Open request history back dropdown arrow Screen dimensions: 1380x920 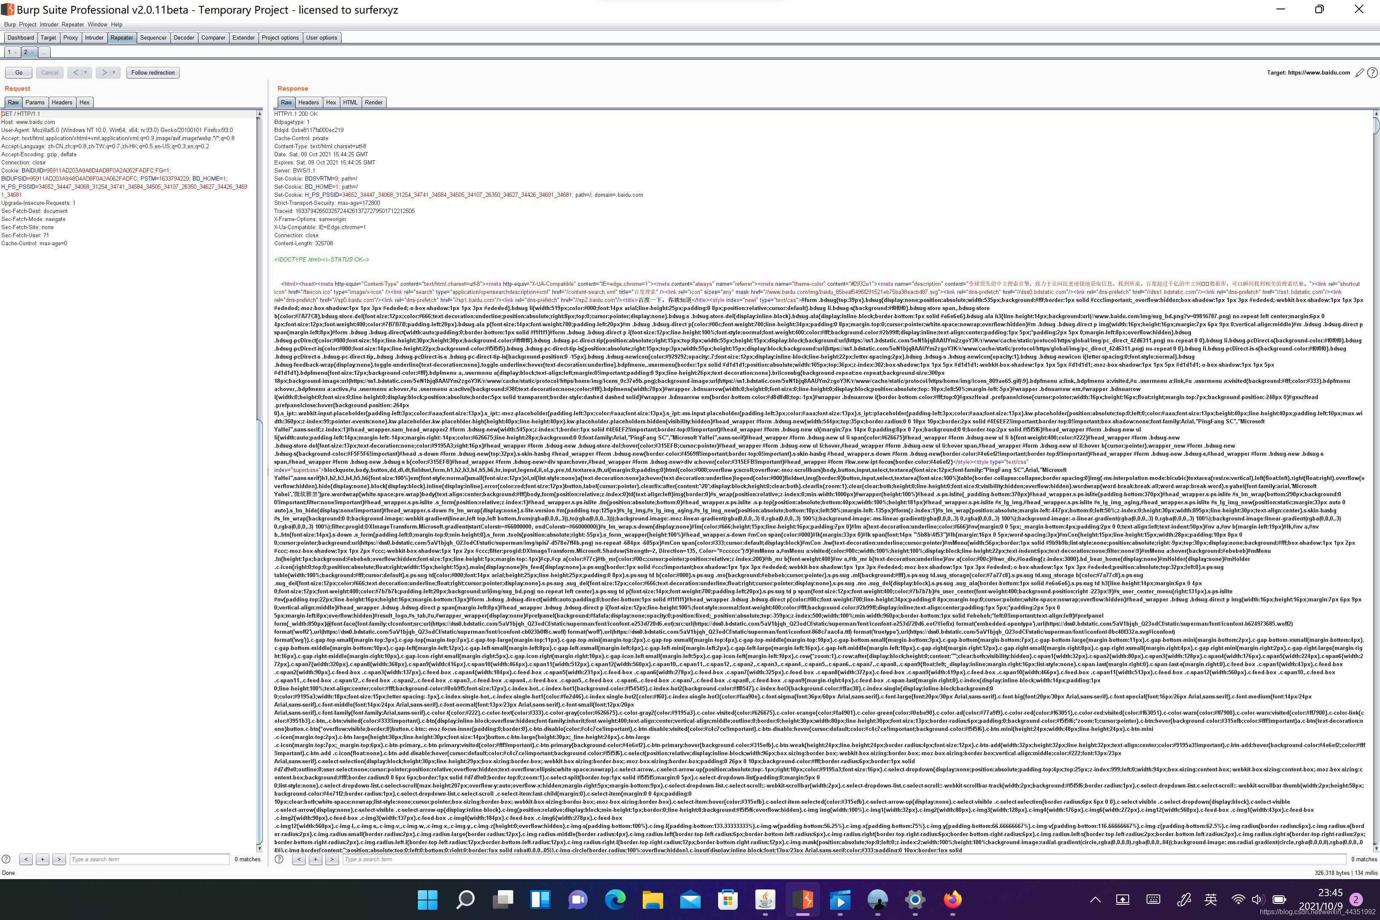coord(85,73)
